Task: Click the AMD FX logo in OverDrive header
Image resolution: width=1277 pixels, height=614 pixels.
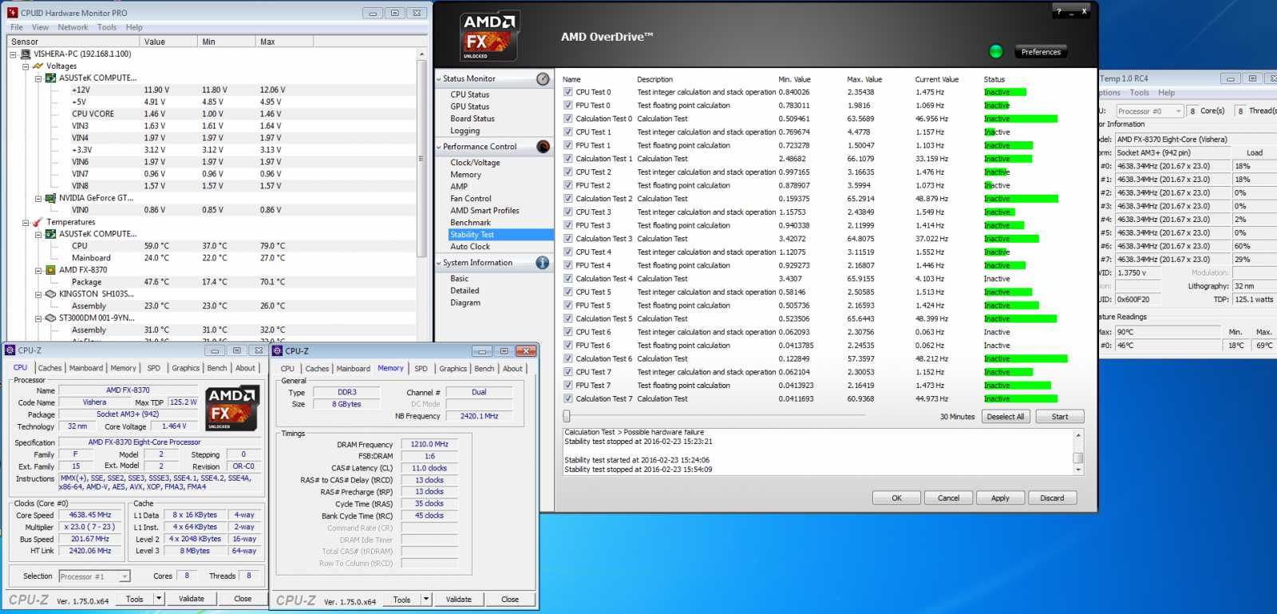Action: tap(488, 37)
